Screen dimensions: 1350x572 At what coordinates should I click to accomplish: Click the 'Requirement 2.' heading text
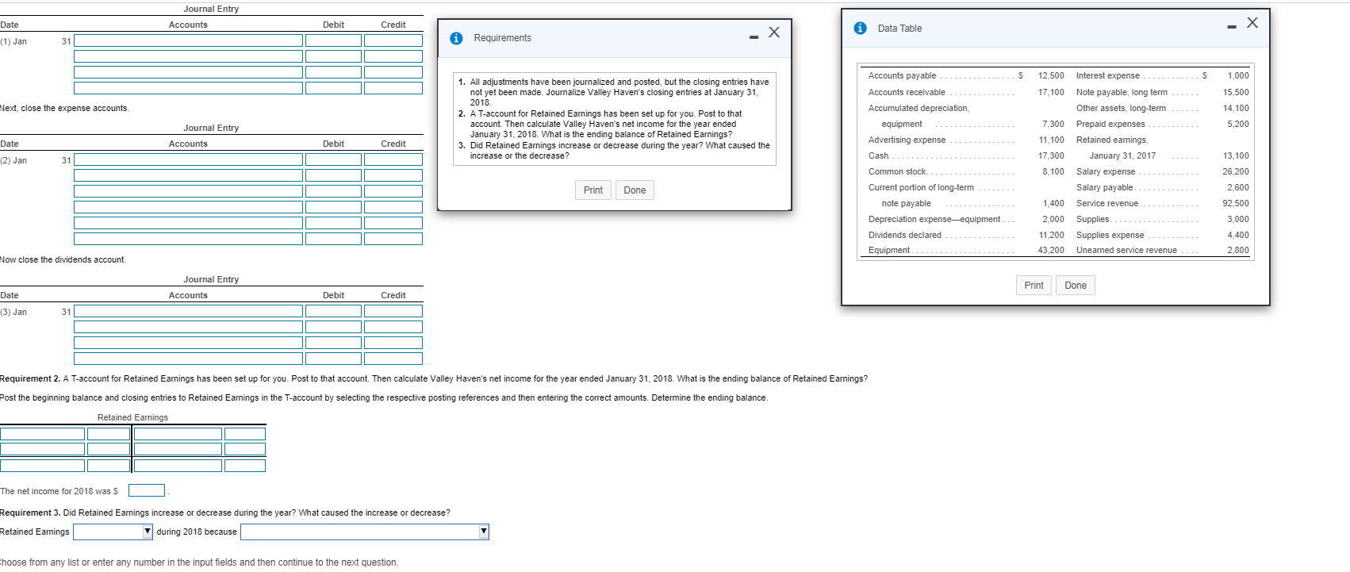[30, 378]
